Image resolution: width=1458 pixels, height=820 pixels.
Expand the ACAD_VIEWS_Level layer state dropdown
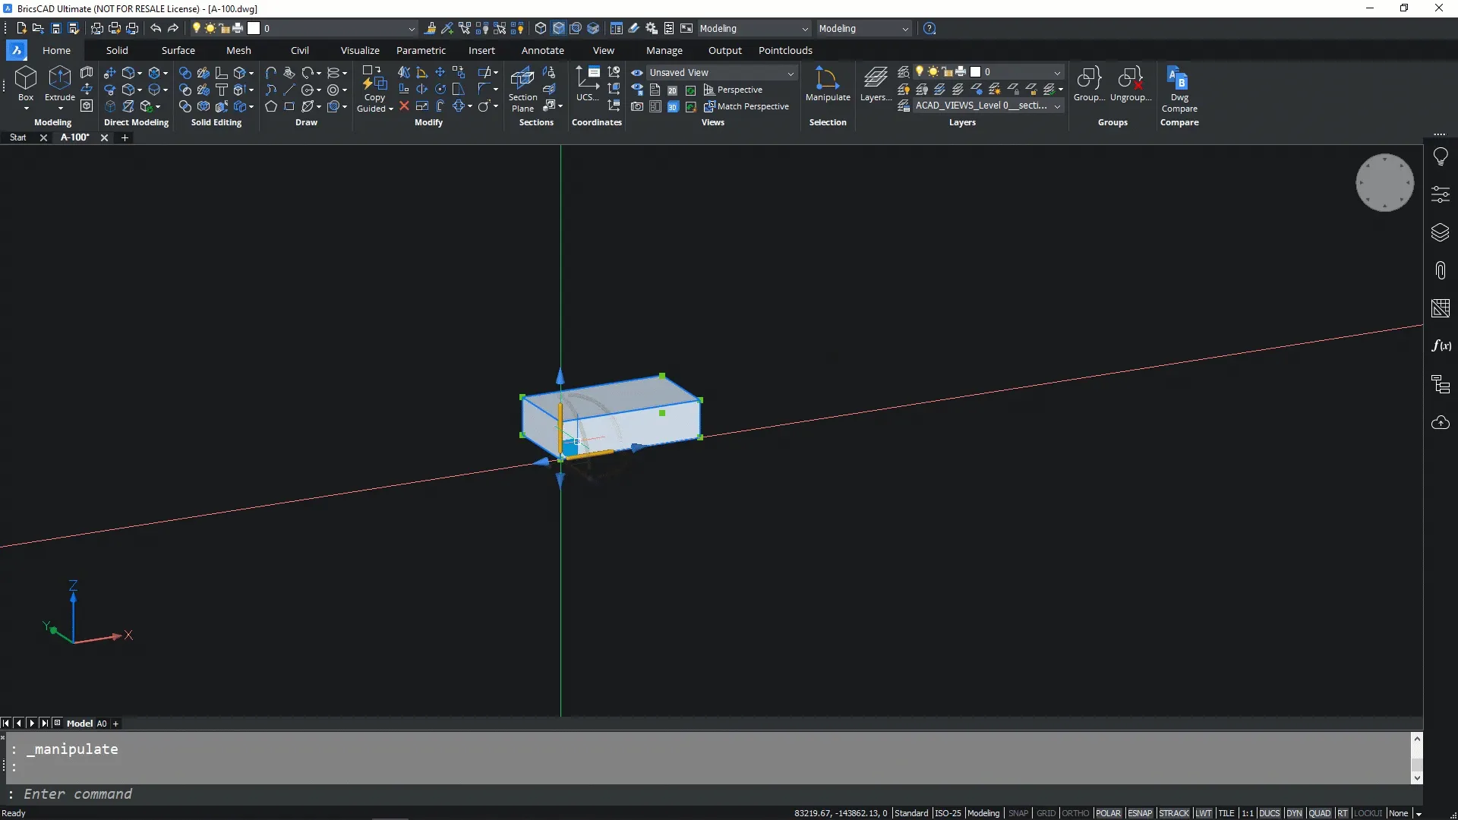[x=1056, y=106]
